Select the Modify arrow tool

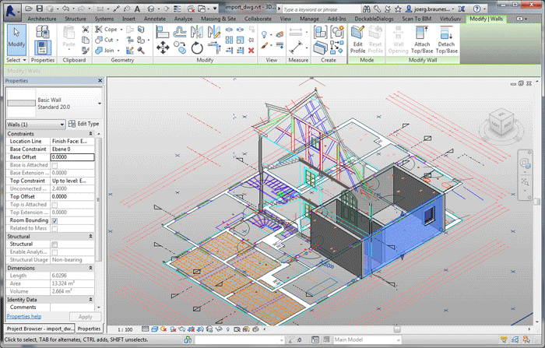(16, 39)
